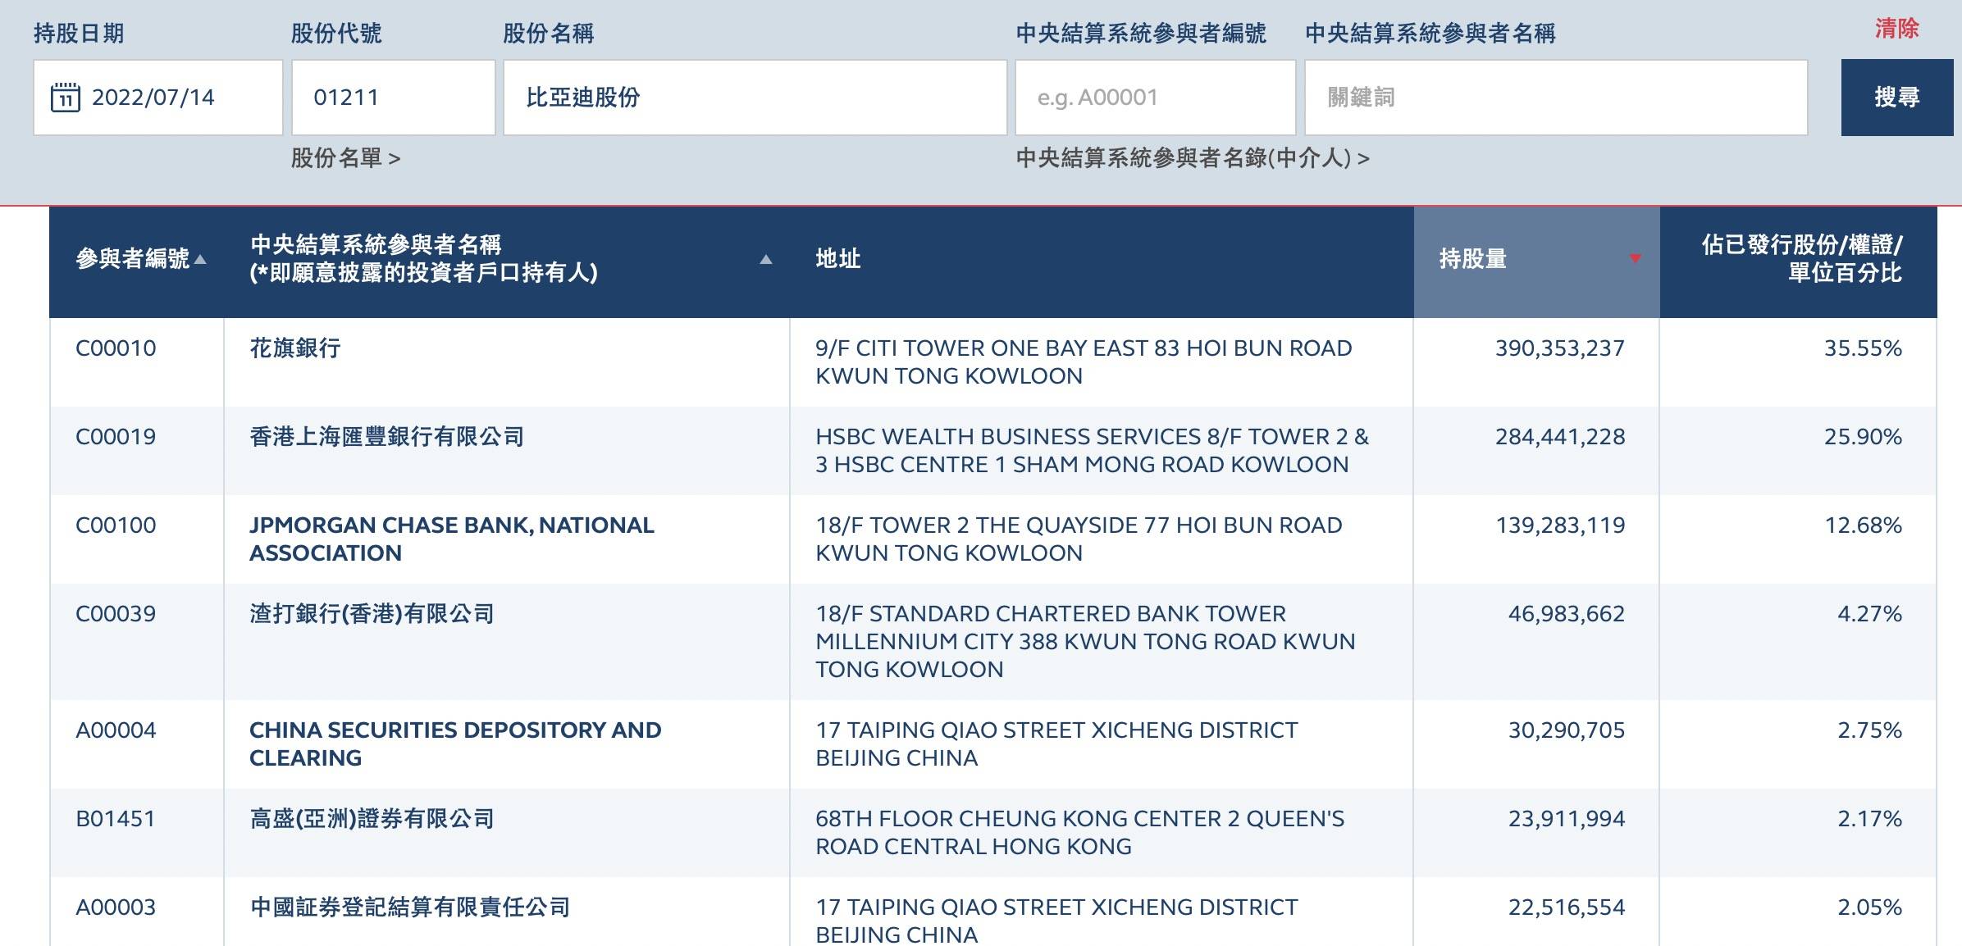Click the red 清除 clear link
The width and height of the screenshot is (1962, 946).
[1896, 29]
